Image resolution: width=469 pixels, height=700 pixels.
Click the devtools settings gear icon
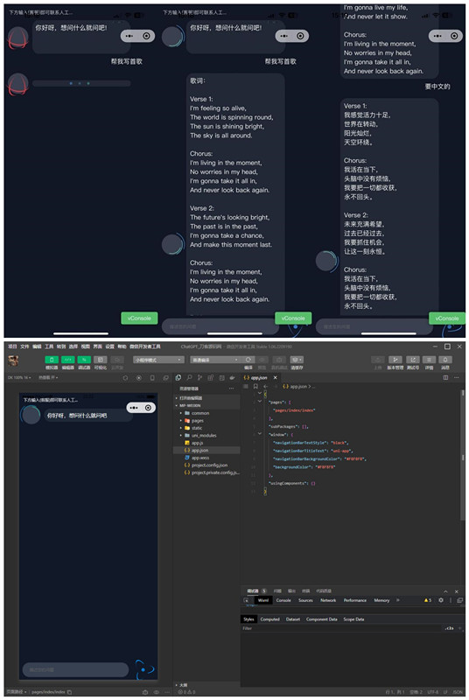pos(441,600)
